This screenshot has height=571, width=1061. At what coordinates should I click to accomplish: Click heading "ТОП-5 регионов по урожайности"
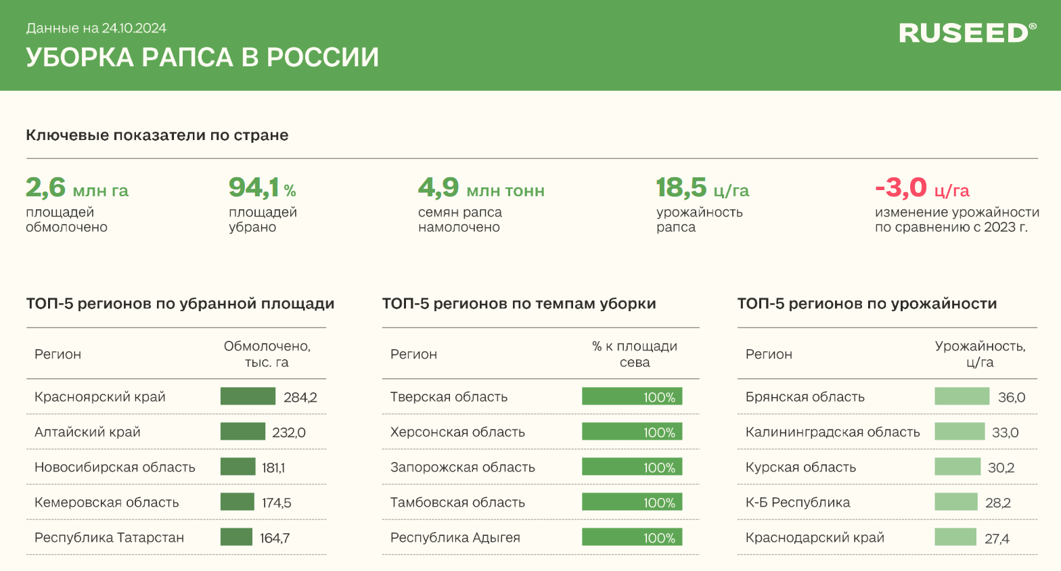point(867,304)
